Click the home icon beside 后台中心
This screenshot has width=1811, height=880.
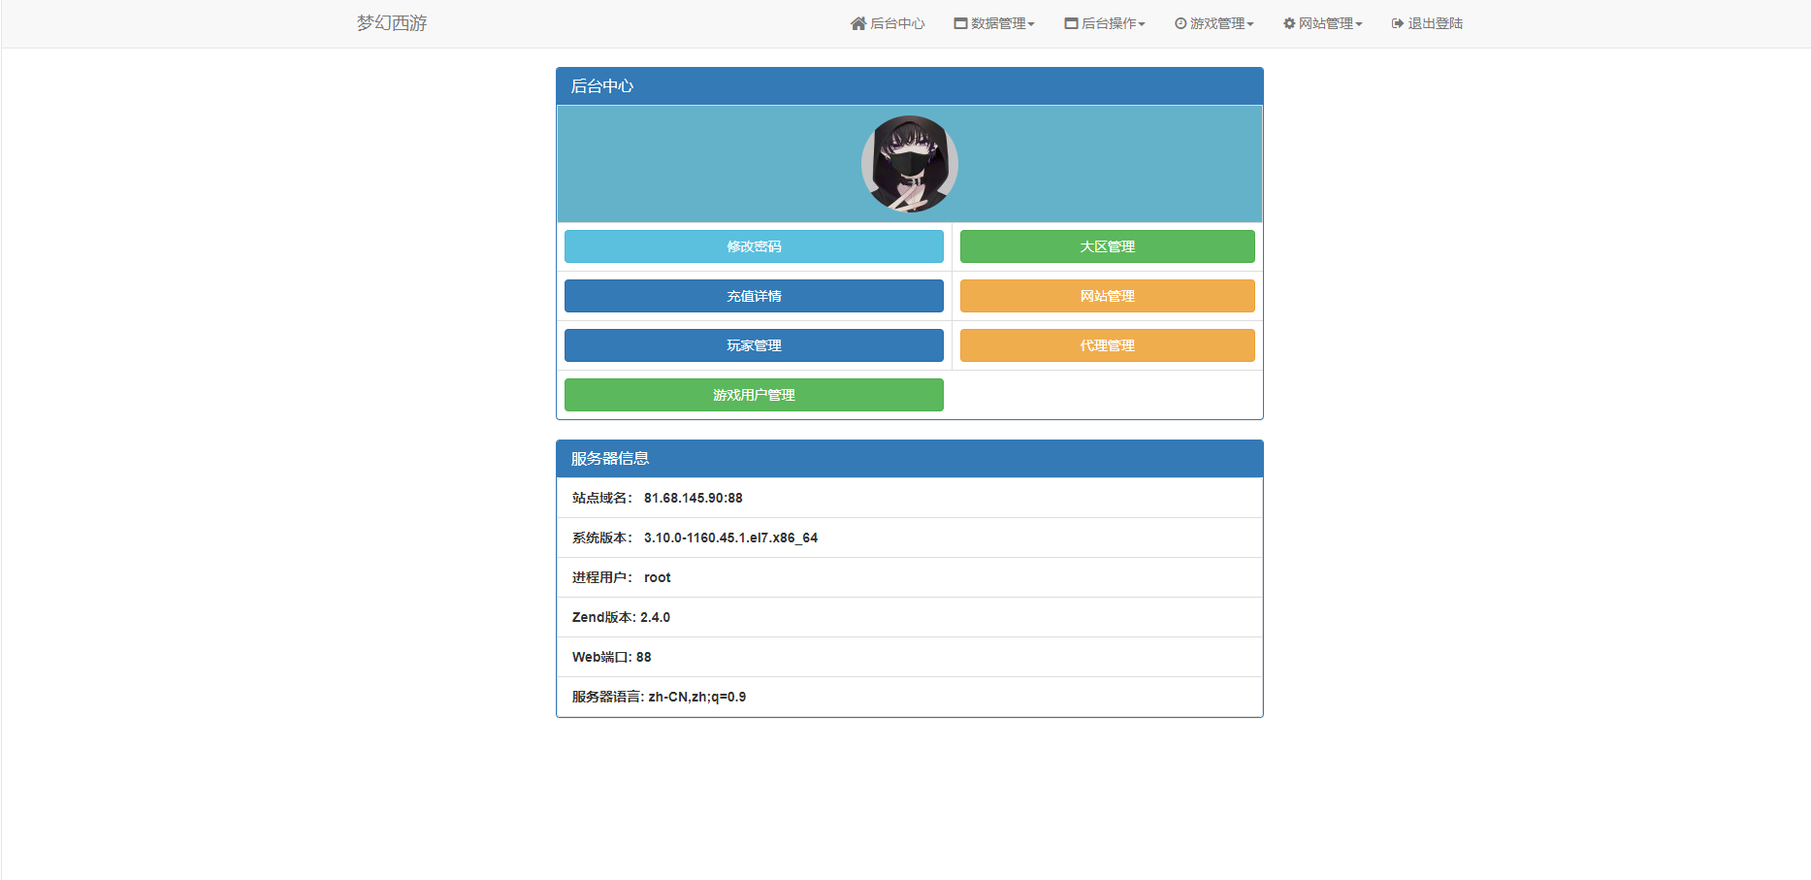pos(857,23)
